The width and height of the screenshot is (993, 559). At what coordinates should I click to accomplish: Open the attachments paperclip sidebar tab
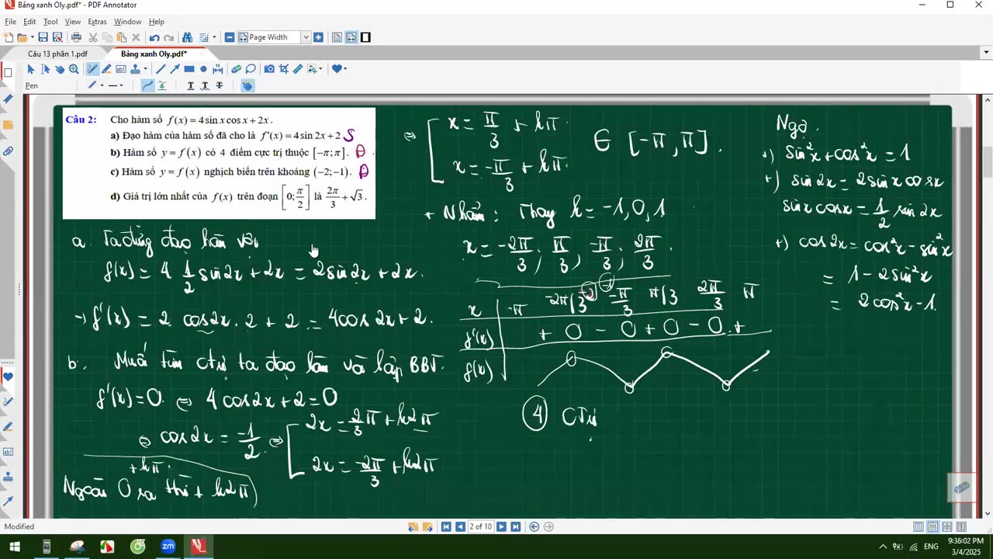coord(8,151)
